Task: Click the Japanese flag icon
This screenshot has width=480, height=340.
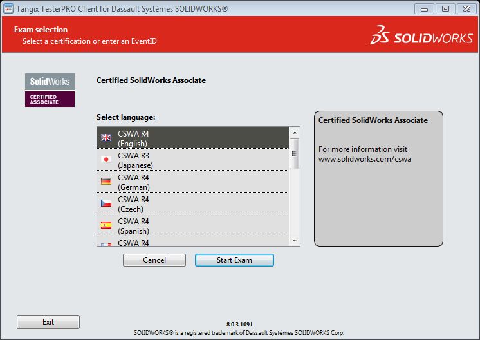Action: click(106, 159)
